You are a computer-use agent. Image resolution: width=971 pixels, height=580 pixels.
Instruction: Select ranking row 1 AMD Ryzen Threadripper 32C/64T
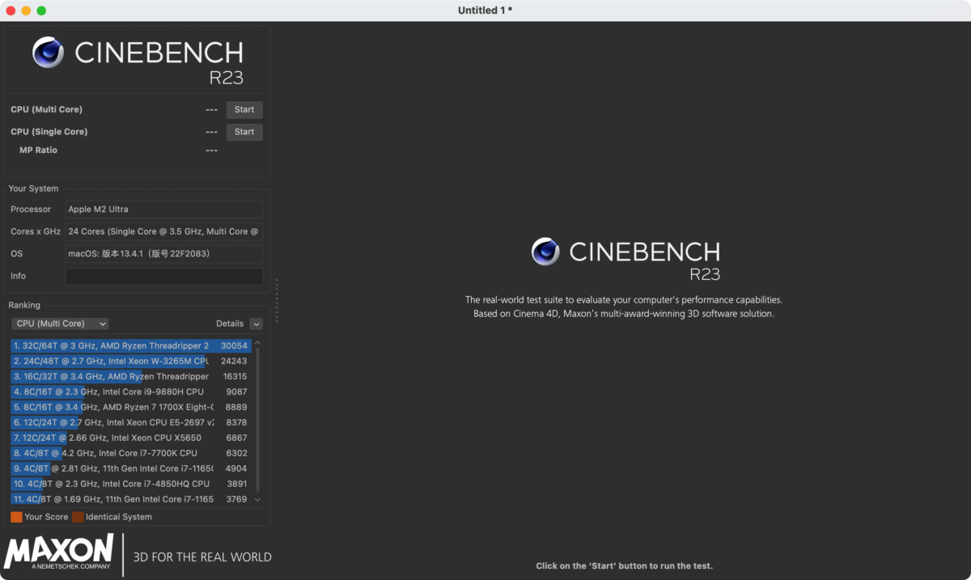tap(130, 345)
